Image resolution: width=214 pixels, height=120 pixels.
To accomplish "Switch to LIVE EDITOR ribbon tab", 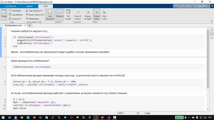I will pyautogui.click(x=10, y=6).
